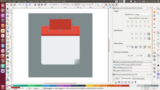Viewport: 160px width, 90px height.
Task: Set stroke paint to Flat color
Action: pyautogui.click(x=119, y=82)
